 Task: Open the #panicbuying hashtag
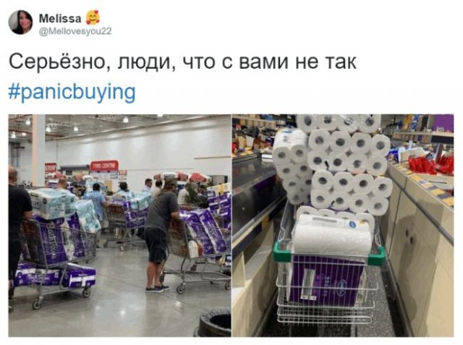pyautogui.click(x=72, y=93)
